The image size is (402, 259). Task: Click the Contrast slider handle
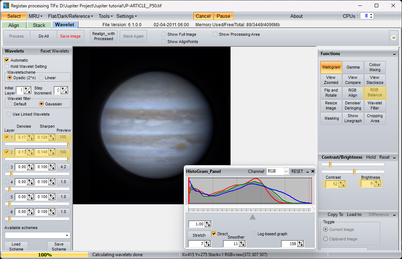[x=330, y=165]
